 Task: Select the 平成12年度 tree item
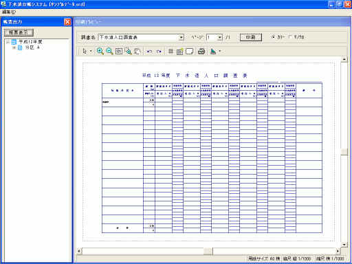point(30,42)
